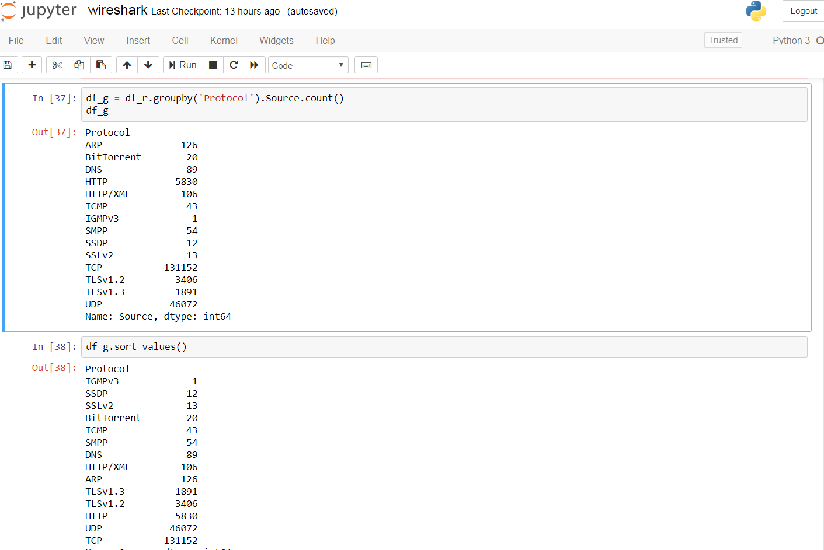Open the command palette keyboard icon
Image resolution: width=824 pixels, height=550 pixels.
tap(366, 65)
